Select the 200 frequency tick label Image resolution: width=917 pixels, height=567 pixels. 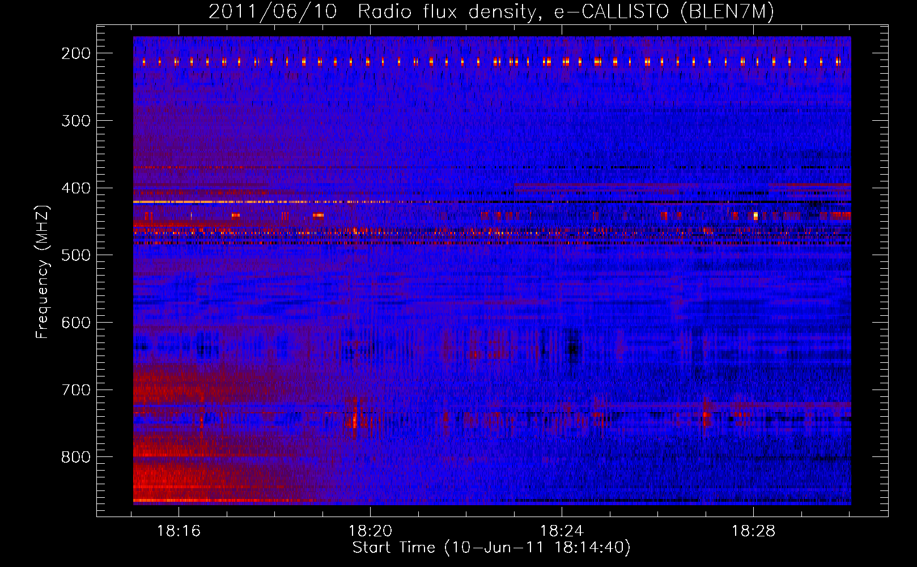coord(76,53)
